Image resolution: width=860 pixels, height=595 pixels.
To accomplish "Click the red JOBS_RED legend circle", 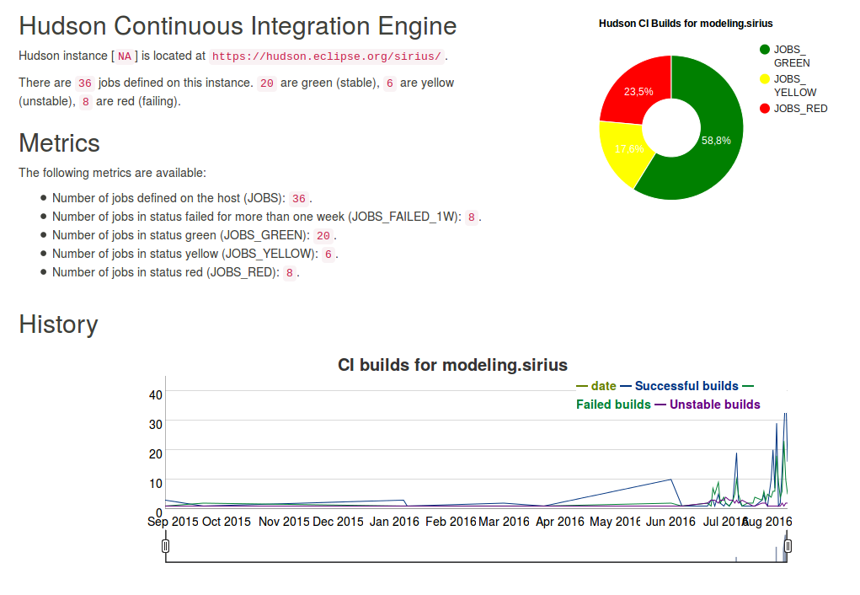I will pos(765,109).
